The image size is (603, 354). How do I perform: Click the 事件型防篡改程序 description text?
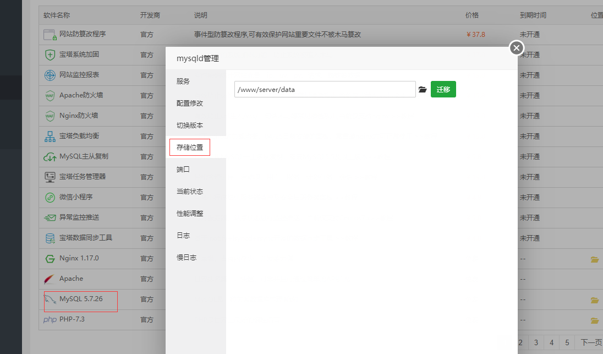[277, 34]
